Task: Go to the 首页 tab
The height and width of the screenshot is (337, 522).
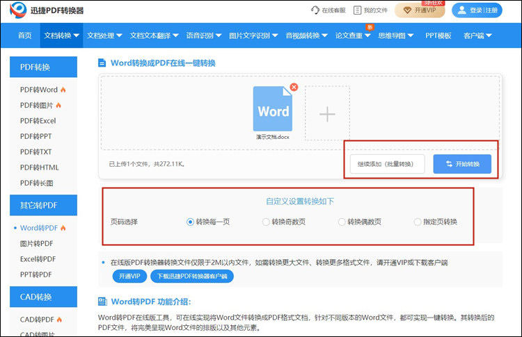Action: tap(24, 35)
